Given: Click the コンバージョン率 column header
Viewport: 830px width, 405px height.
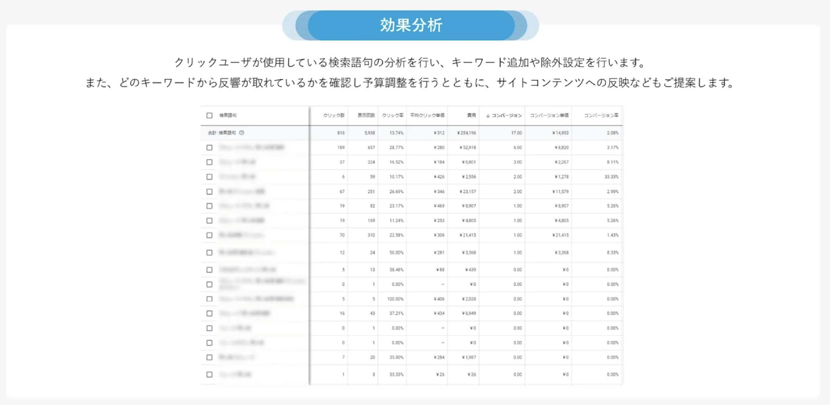Looking at the screenshot, I should [601, 115].
